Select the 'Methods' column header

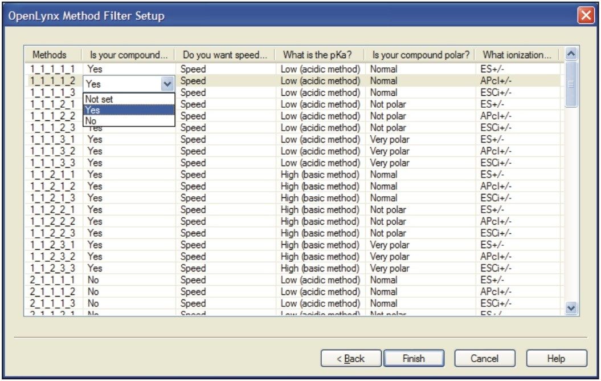tap(53, 55)
